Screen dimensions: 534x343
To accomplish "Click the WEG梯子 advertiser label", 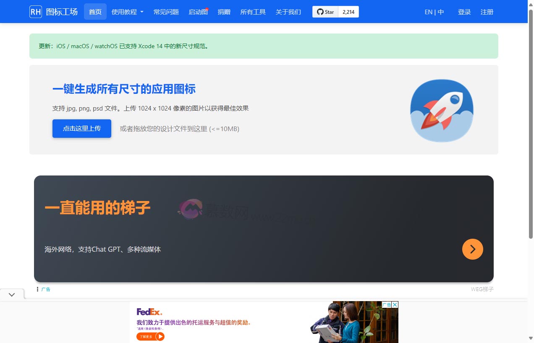I will tap(481, 289).
